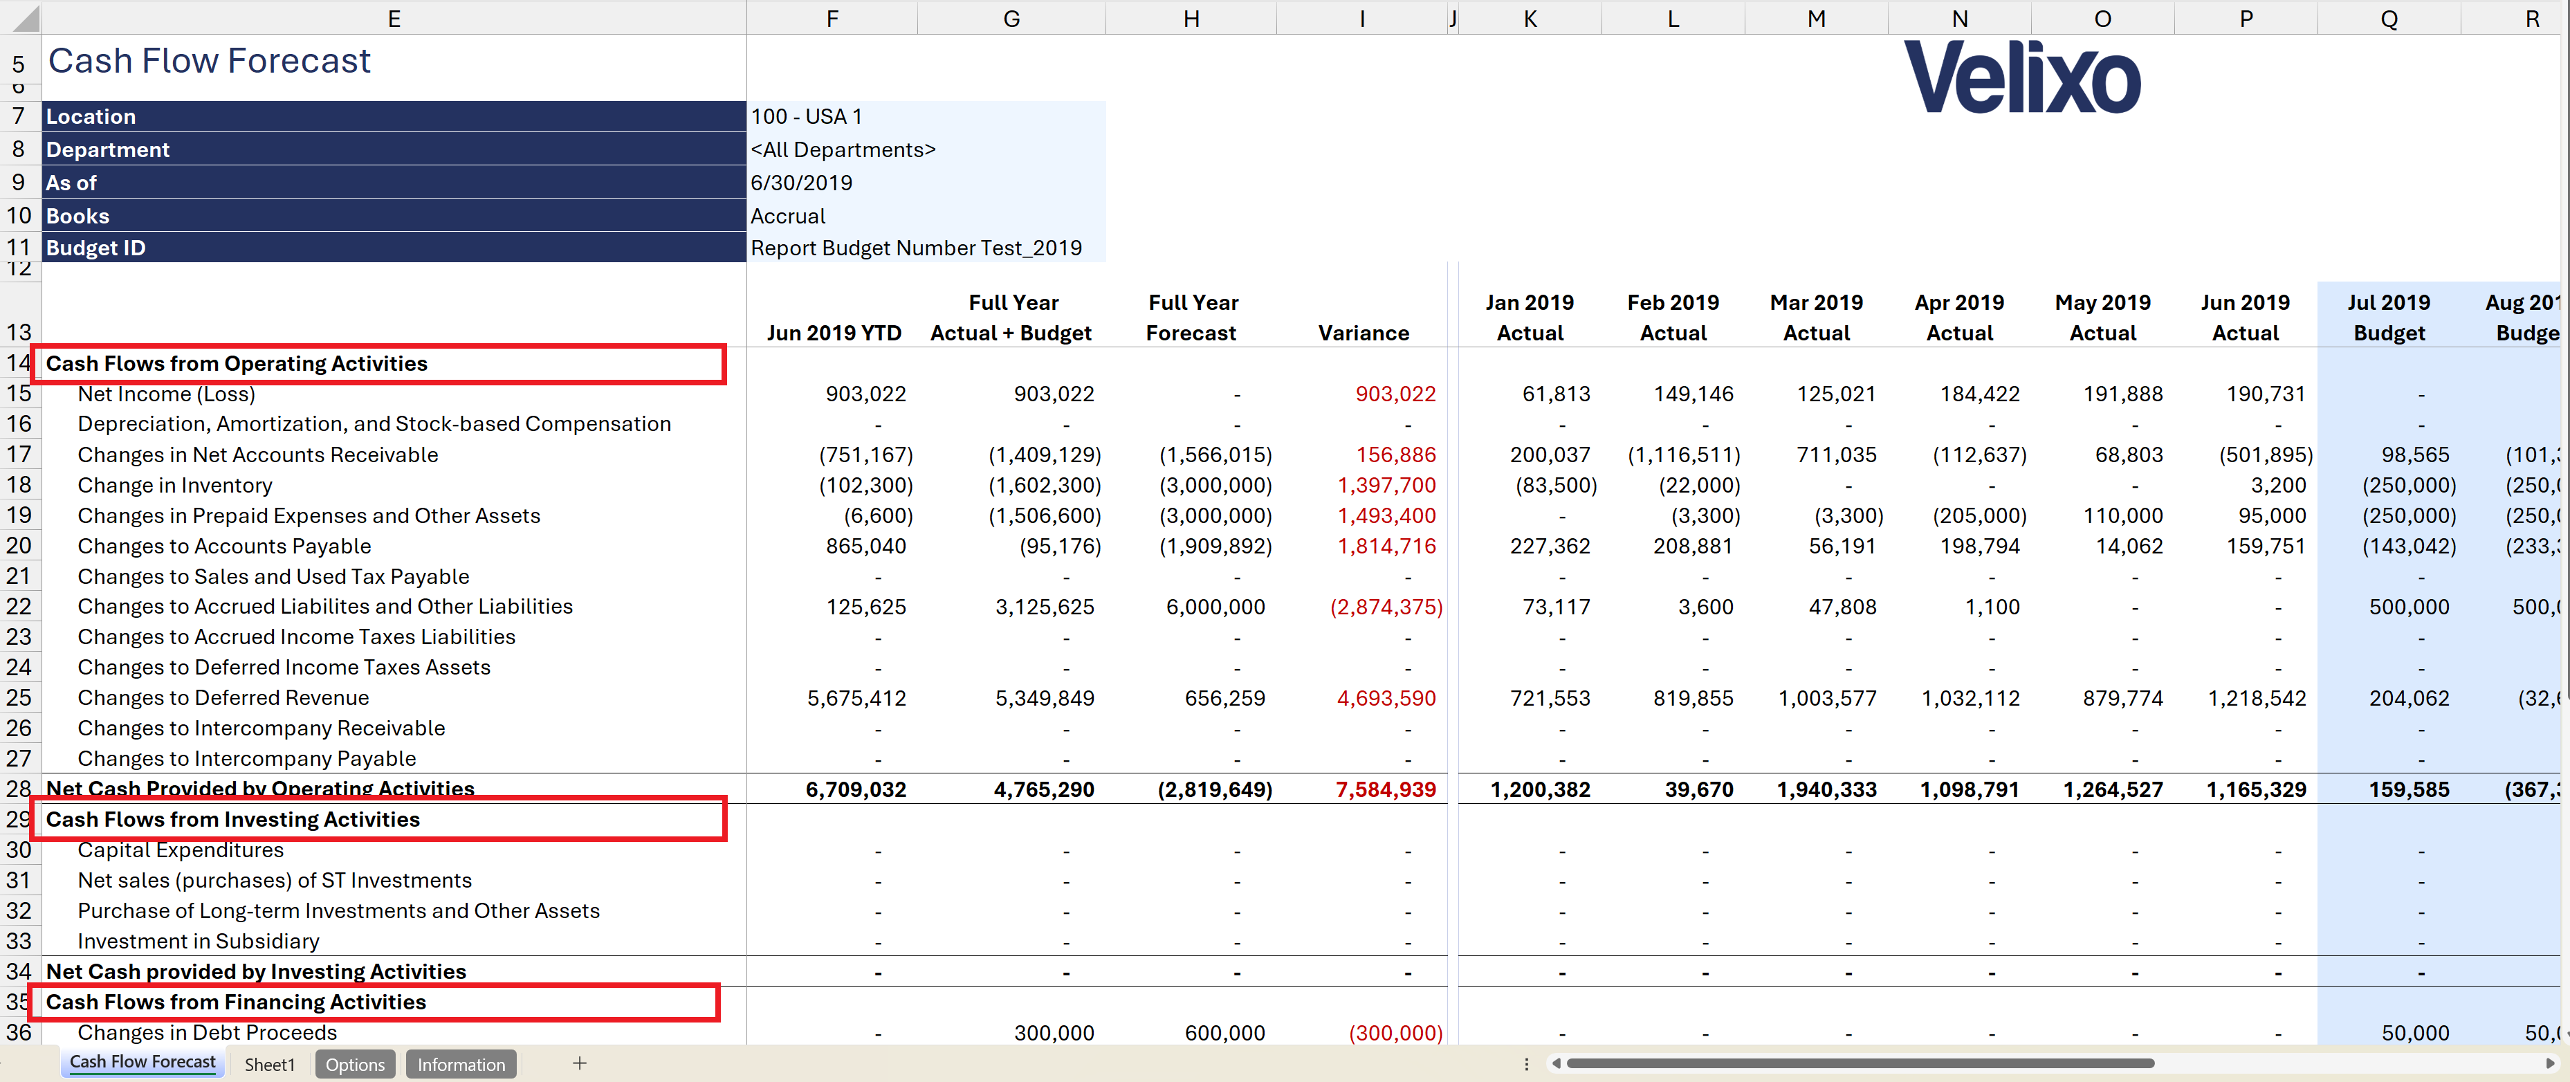This screenshot has width=2570, height=1082.
Task: Select the Cash Flow Forecast sheet tab
Action: pos(143,1062)
